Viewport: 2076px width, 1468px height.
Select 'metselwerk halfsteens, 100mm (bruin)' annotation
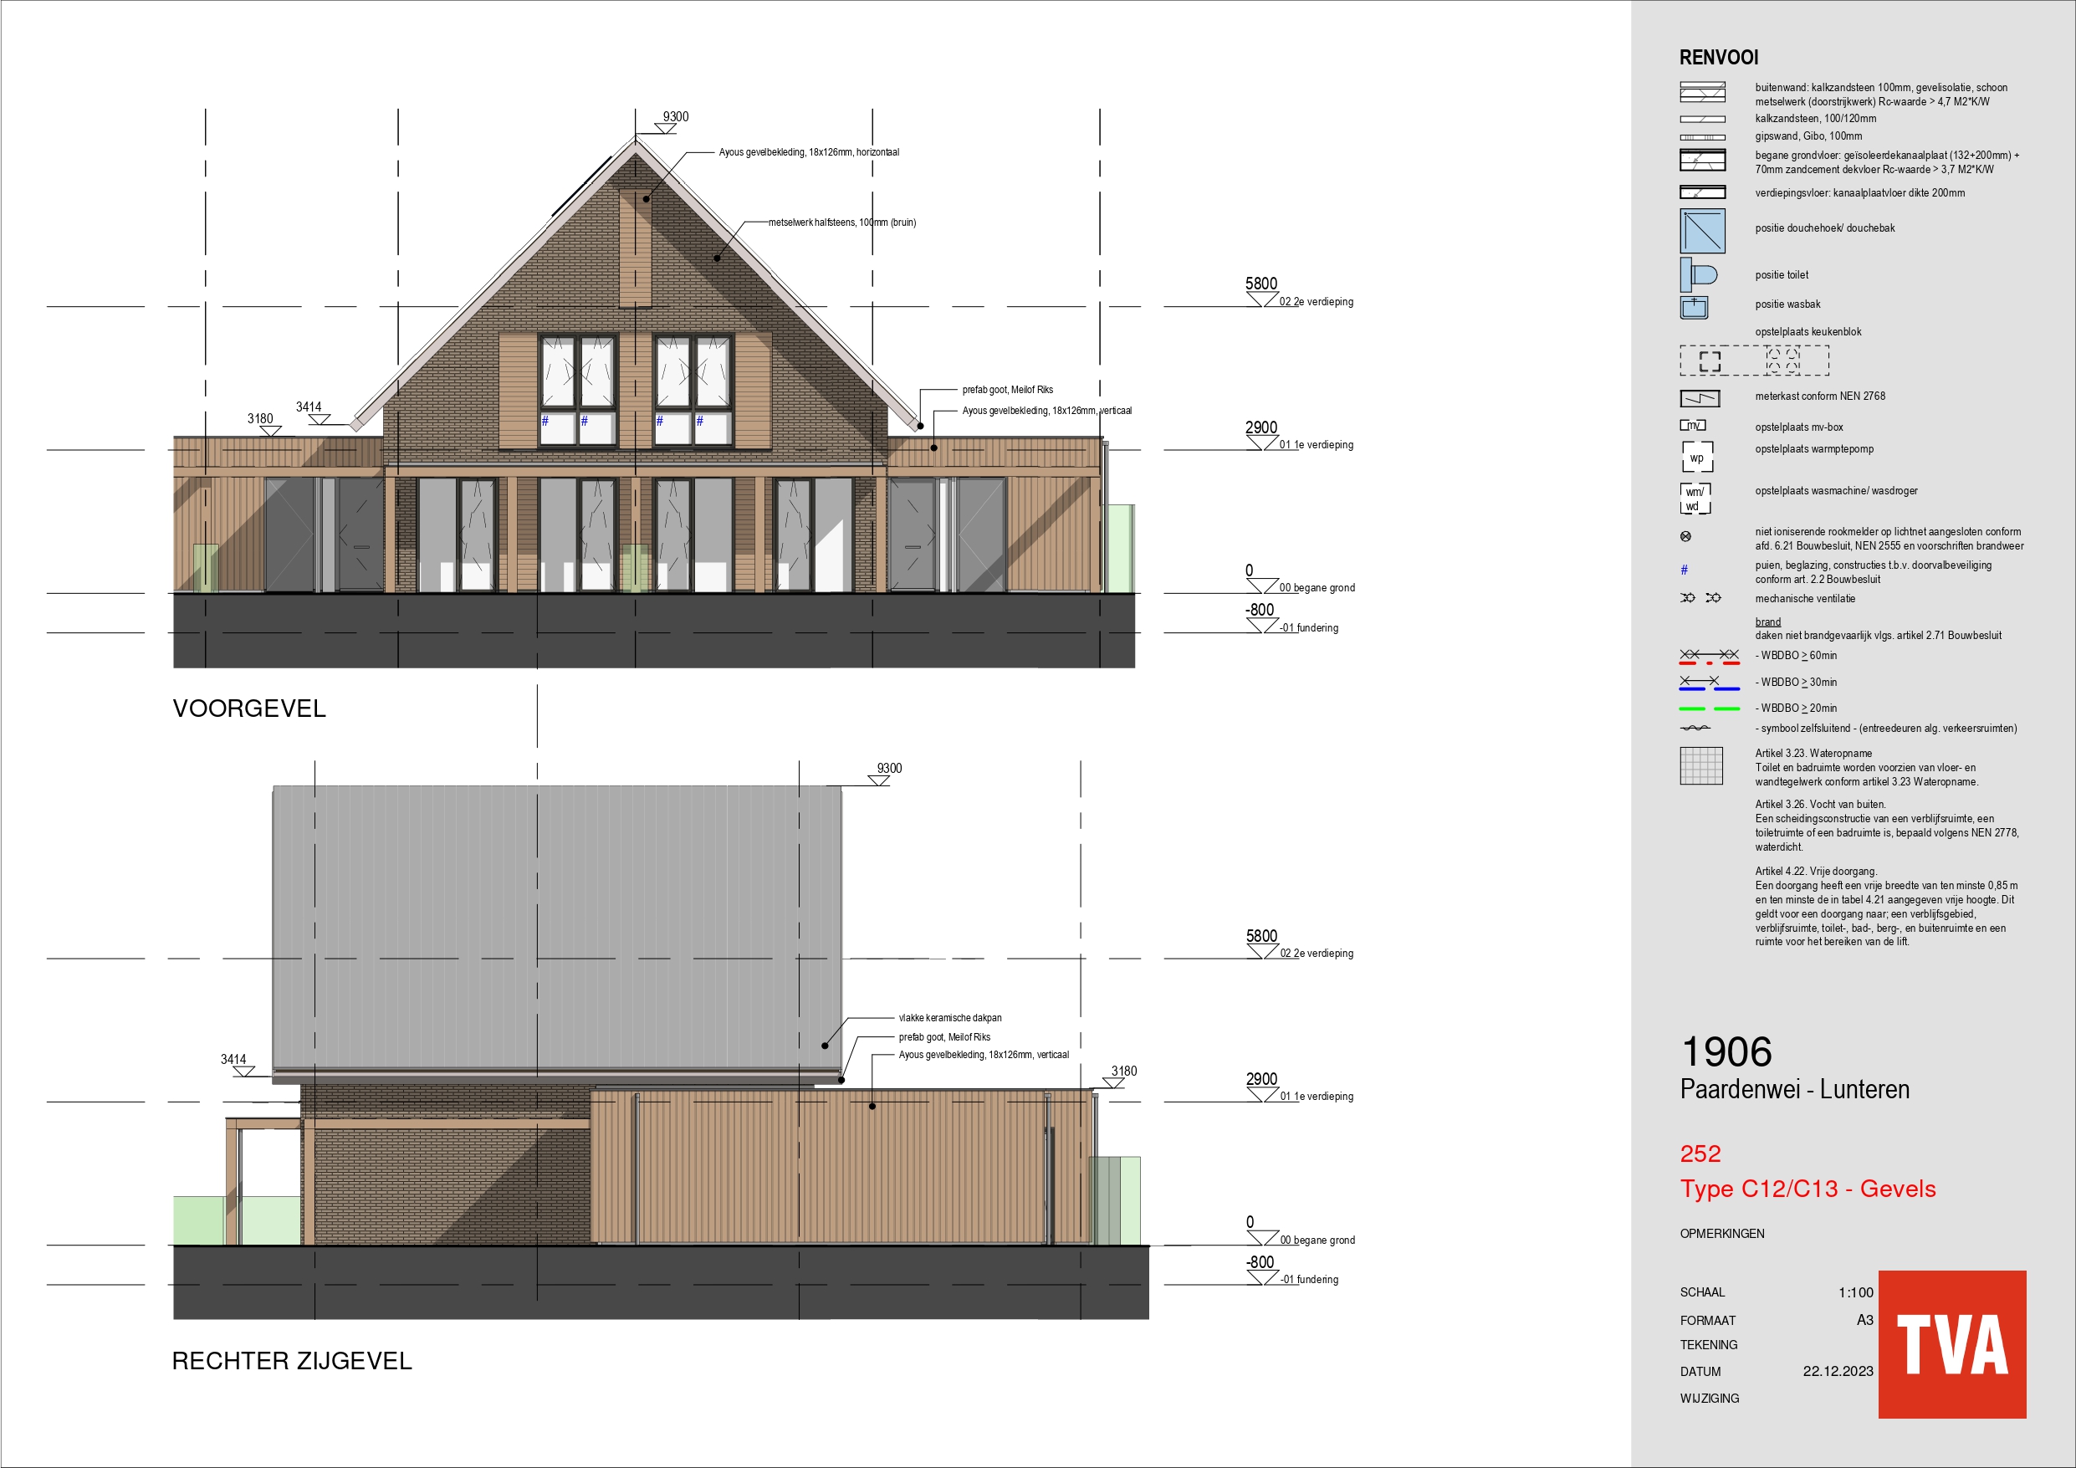[841, 223]
